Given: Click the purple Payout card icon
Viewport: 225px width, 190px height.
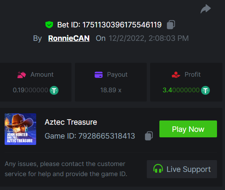Looking at the screenshot, I should click(98, 75).
